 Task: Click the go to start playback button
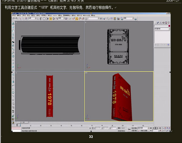click(x=151, y=128)
